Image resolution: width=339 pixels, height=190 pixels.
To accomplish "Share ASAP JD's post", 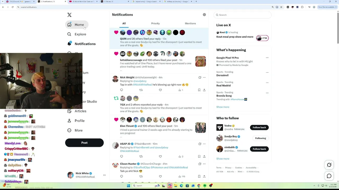I will pyautogui.click(x=204, y=156).
